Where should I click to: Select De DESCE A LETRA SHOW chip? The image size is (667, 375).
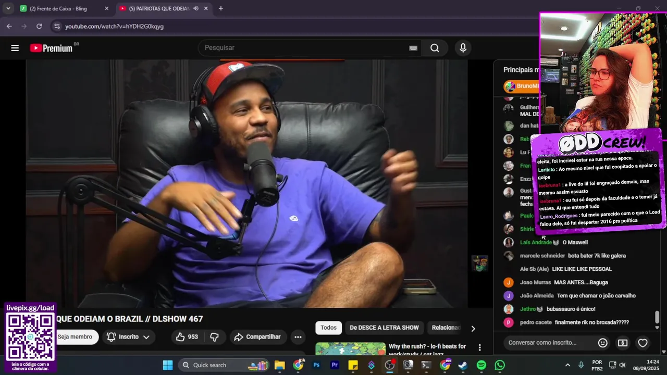pyautogui.click(x=384, y=328)
